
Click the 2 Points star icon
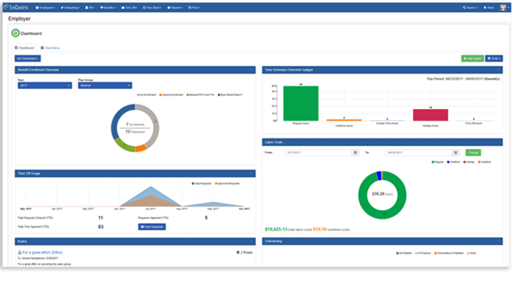(238, 253)
